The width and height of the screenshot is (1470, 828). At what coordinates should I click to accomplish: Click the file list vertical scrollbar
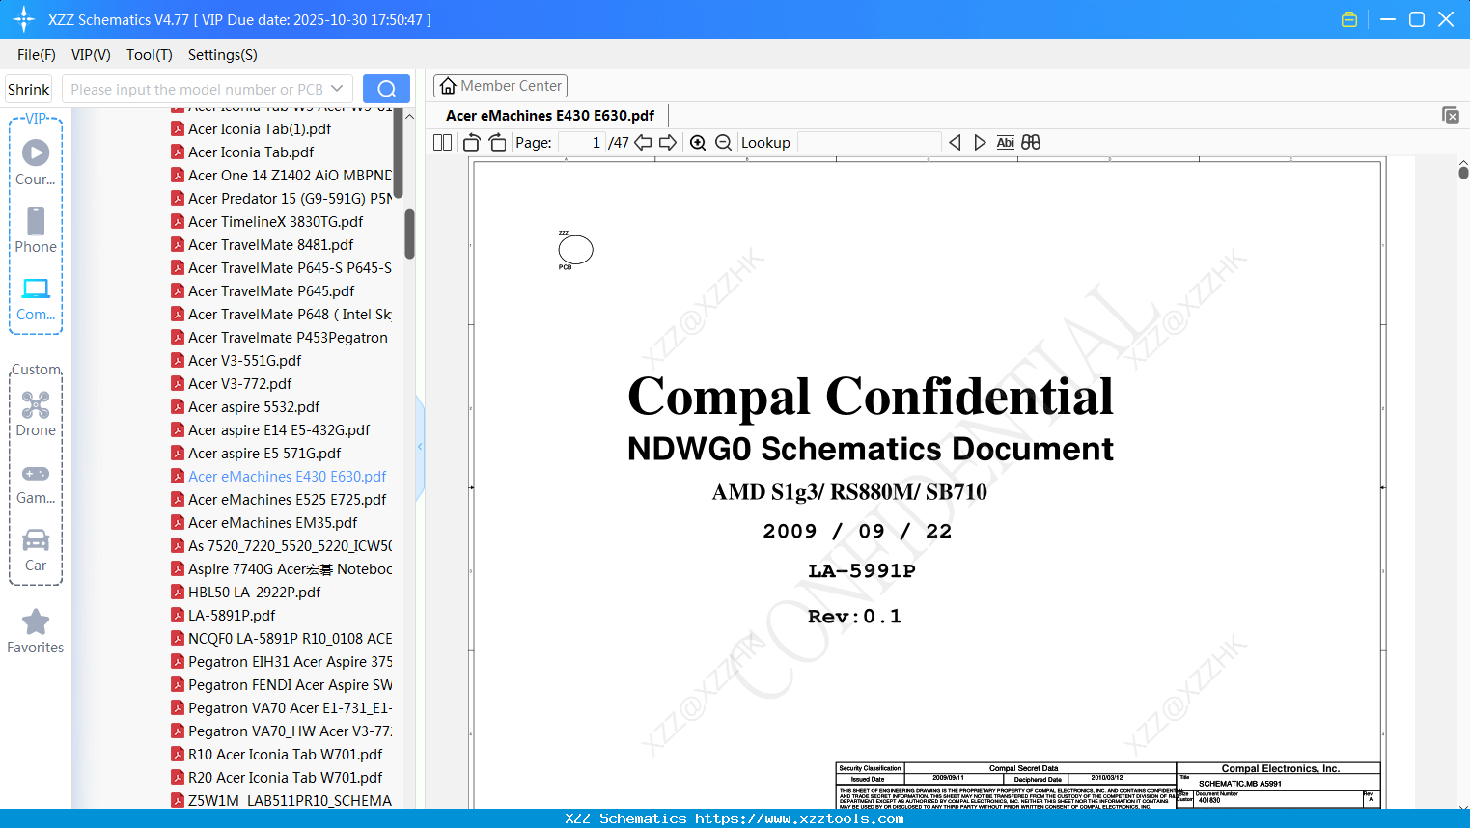coord(409,235)
